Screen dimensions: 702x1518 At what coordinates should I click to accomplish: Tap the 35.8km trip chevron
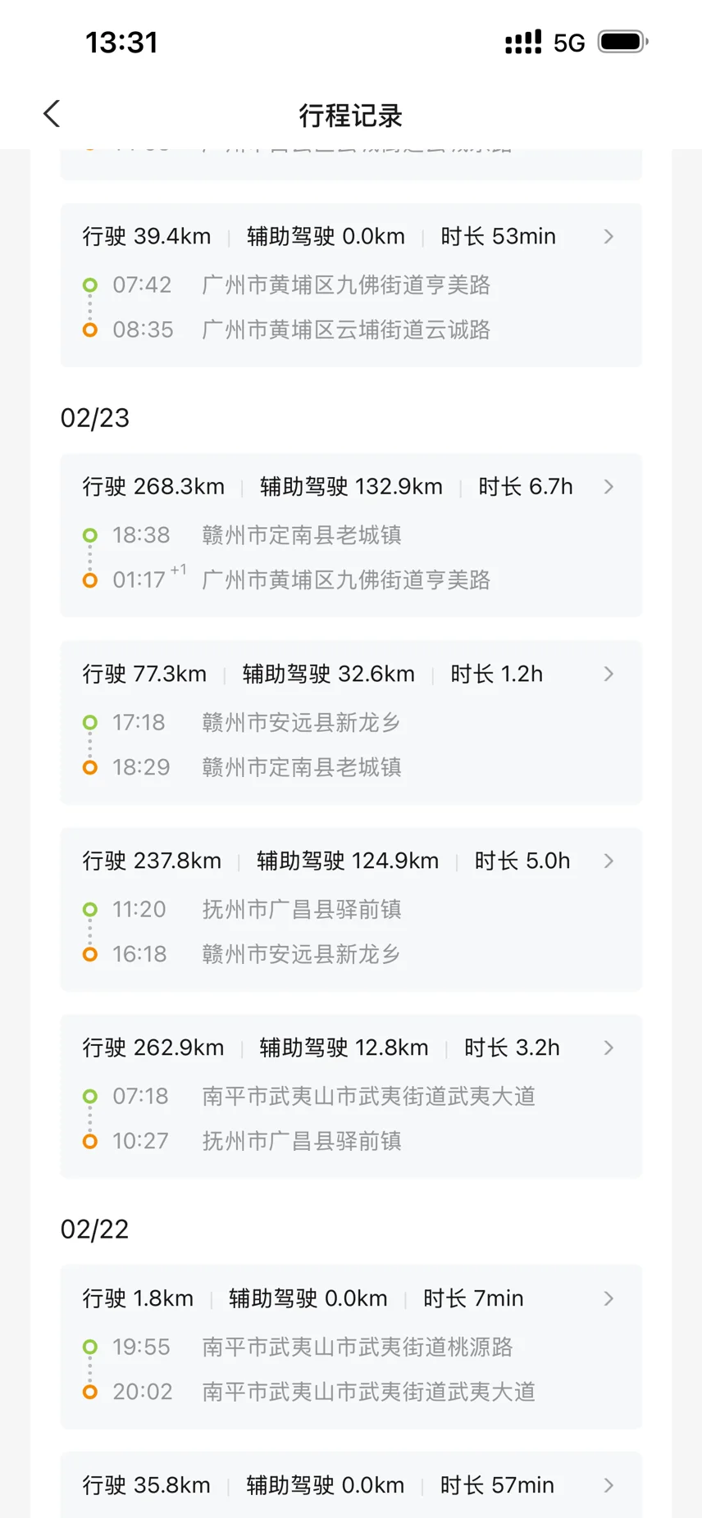click(609, 1485)
